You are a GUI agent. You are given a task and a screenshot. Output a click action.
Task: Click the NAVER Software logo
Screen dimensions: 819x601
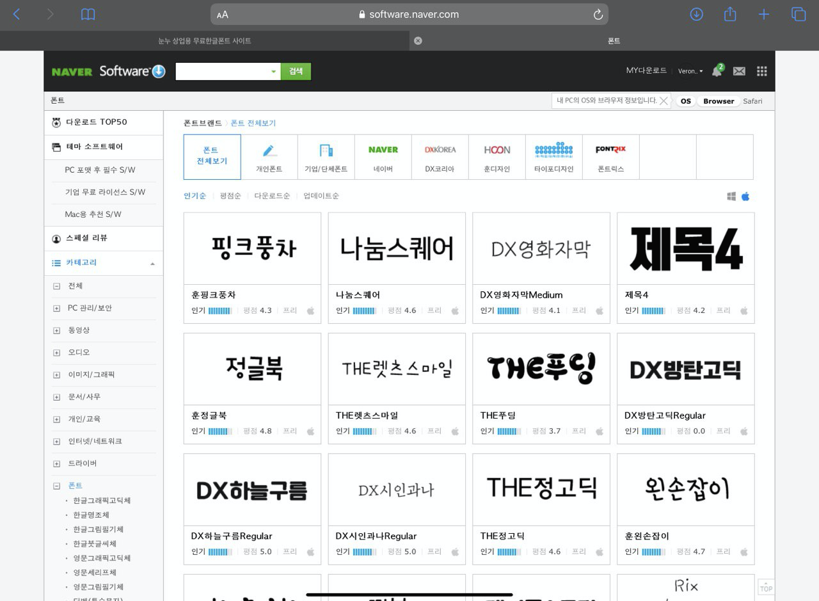pos(109,71)
